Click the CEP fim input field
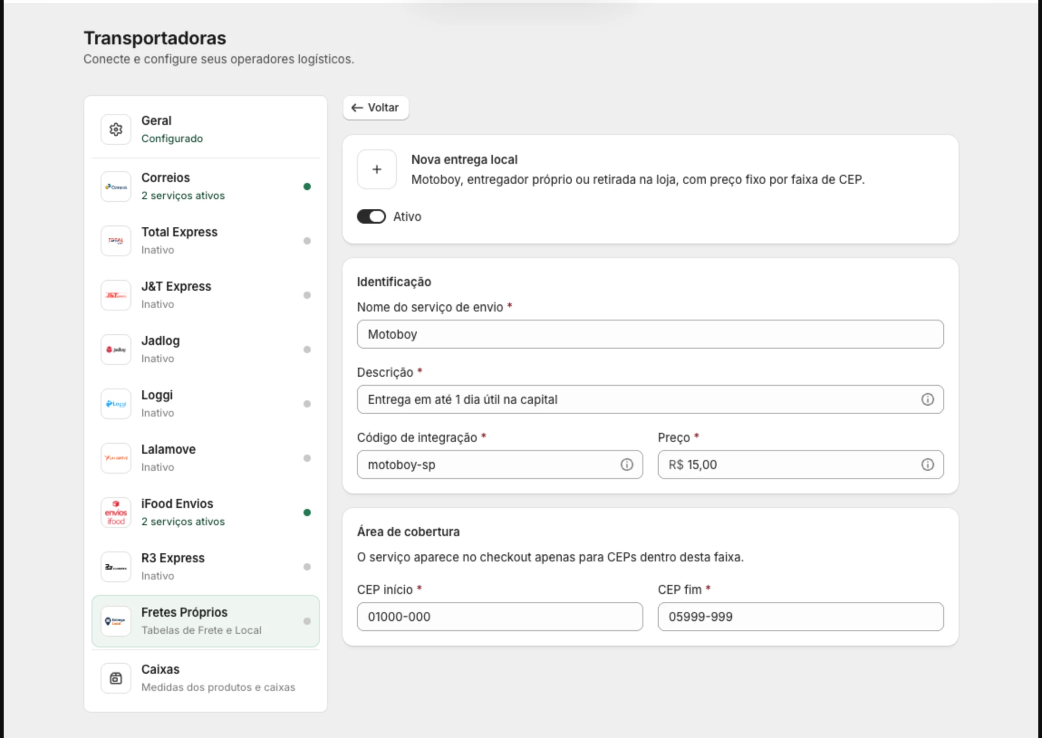Viewport: 1042px width, 738px height. (x=801, y=617)
